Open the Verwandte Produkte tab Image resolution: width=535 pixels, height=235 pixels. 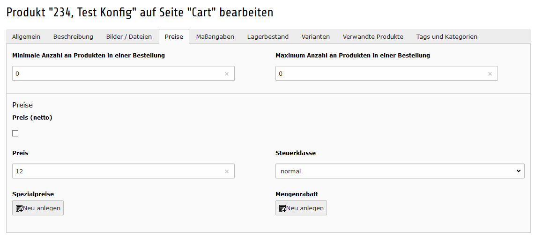pyautogui.click(x=373, y=37)
